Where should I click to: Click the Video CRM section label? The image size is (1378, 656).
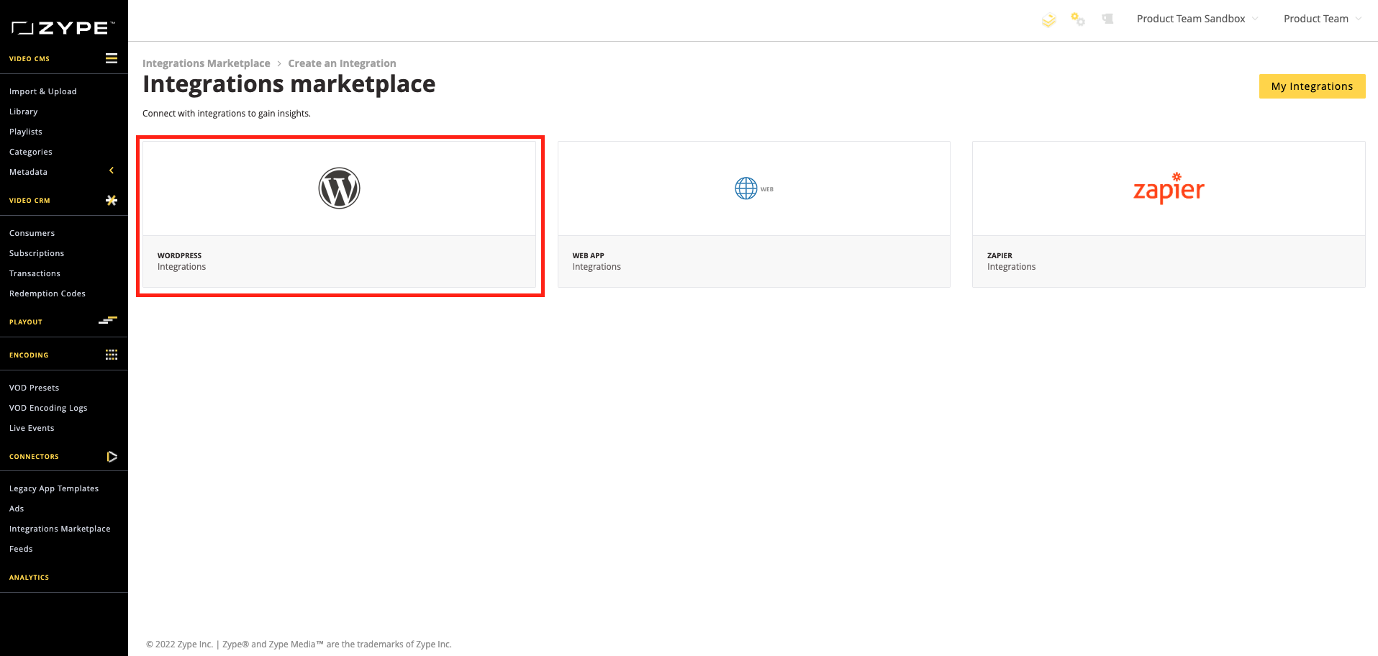[30, 201]
